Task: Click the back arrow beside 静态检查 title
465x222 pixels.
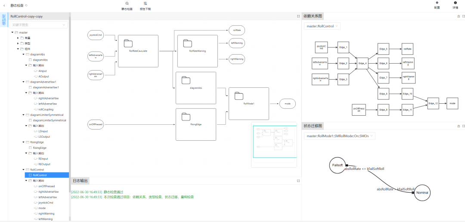Action: point(5,6)
